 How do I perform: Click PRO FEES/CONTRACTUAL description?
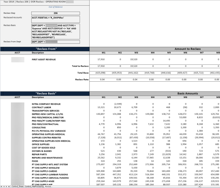[45, 124]
